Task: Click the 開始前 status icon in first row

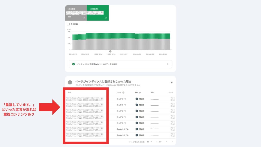Action: pyautogui.click(x=137, y=99)
